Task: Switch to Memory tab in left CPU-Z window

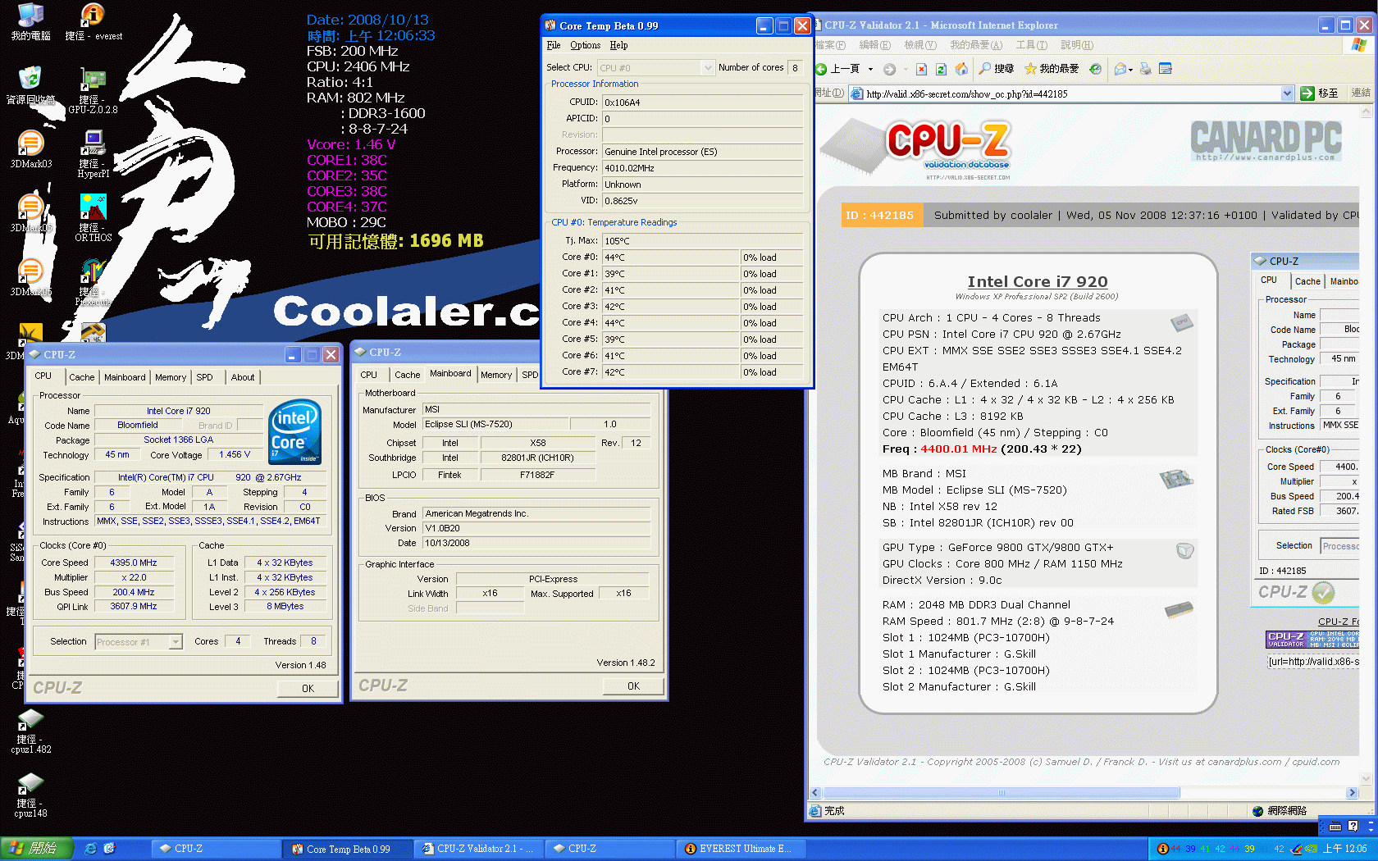Action: point(171,377)
